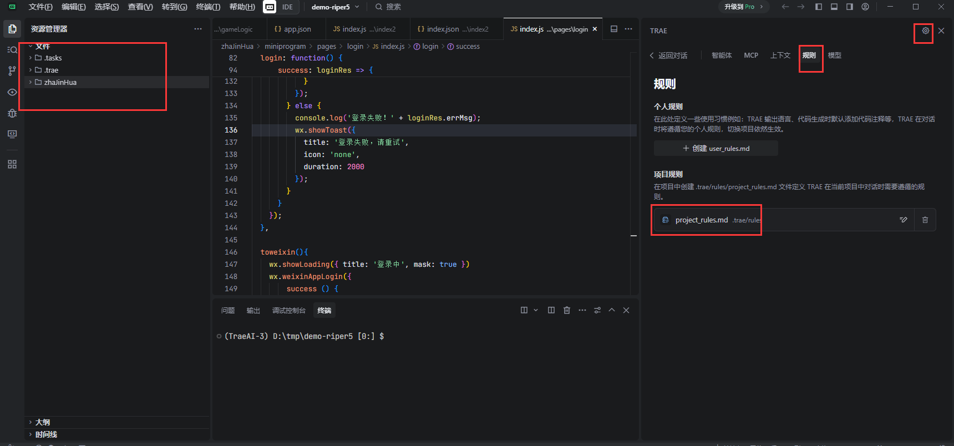
Task: Open Source Control view in activity bar
Action: click(12, 71)
